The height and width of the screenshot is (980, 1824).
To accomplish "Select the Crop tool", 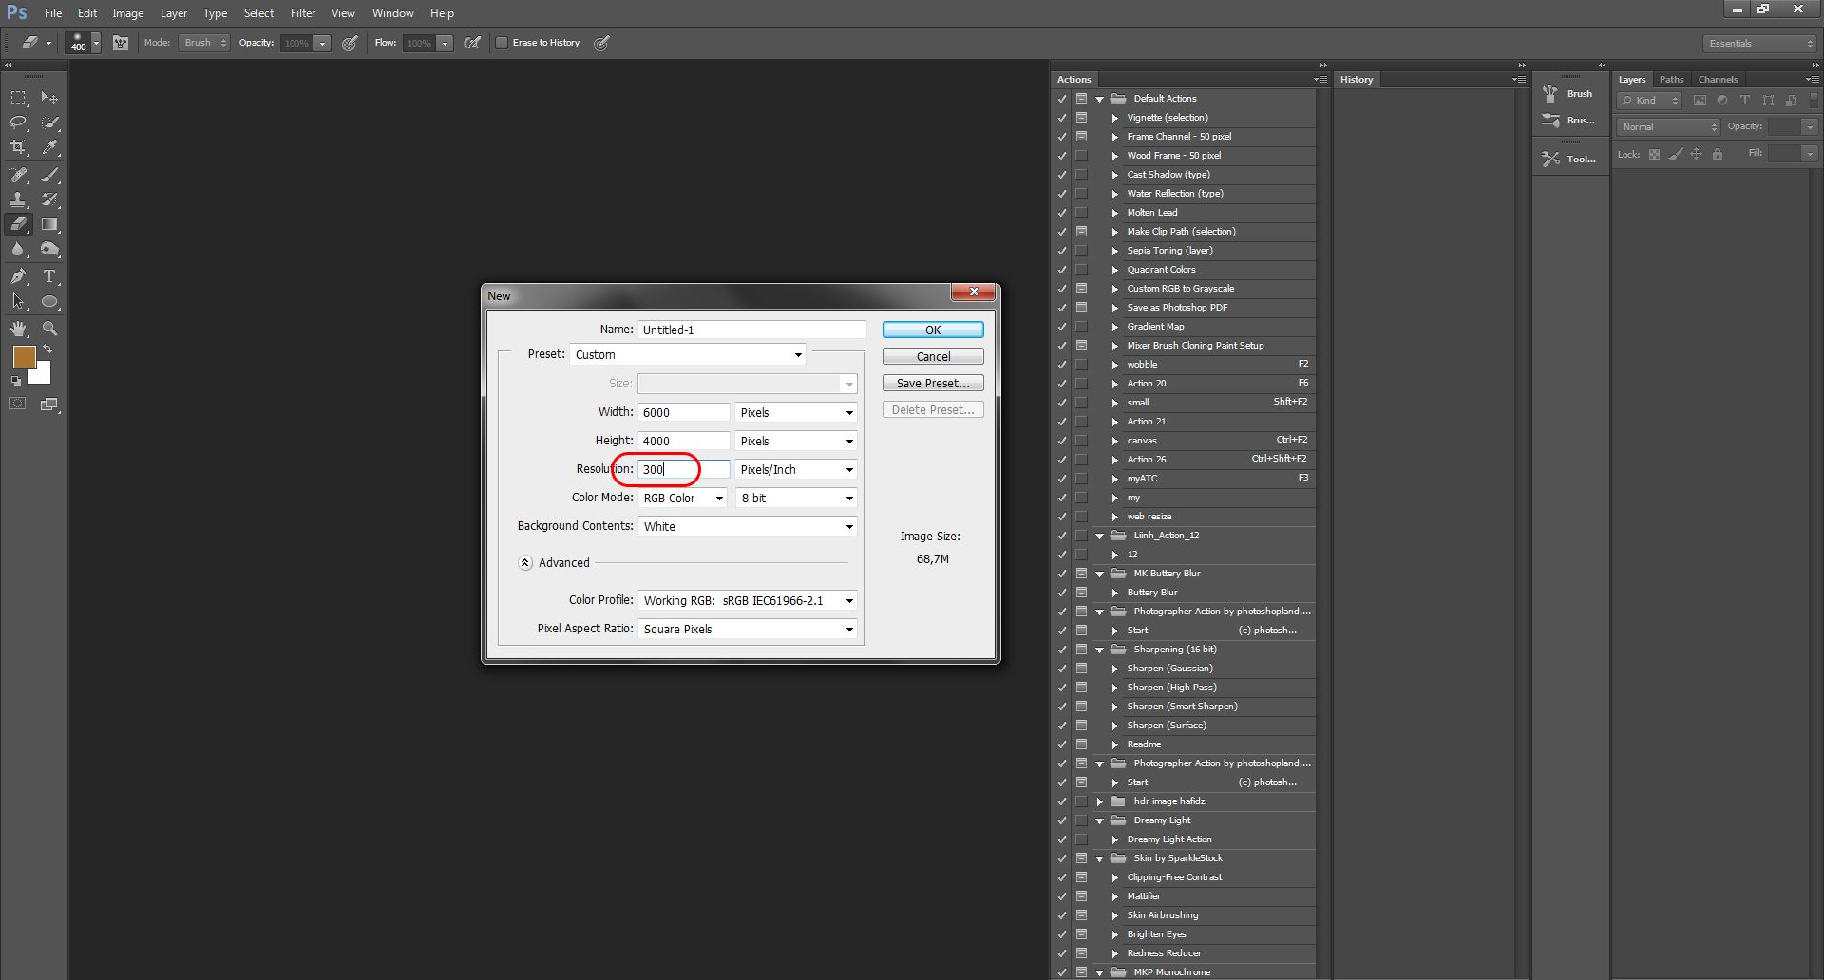I will tap(18, 148).
